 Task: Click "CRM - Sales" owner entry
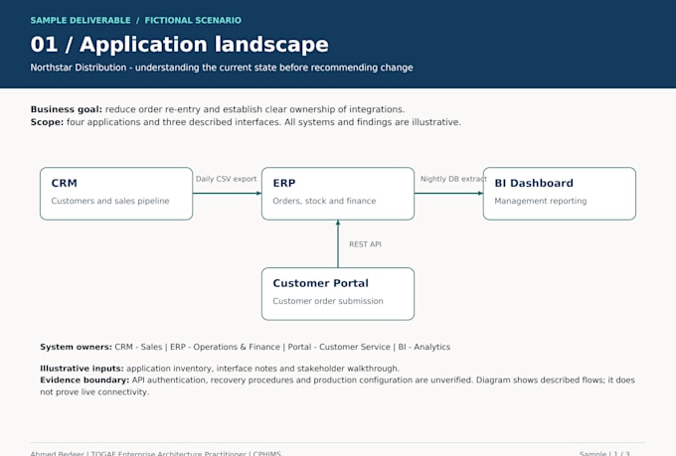(138, 347)
